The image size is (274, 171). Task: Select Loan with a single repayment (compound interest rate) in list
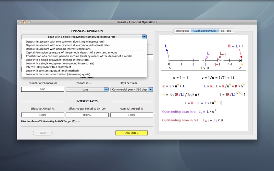click(60, 64)
